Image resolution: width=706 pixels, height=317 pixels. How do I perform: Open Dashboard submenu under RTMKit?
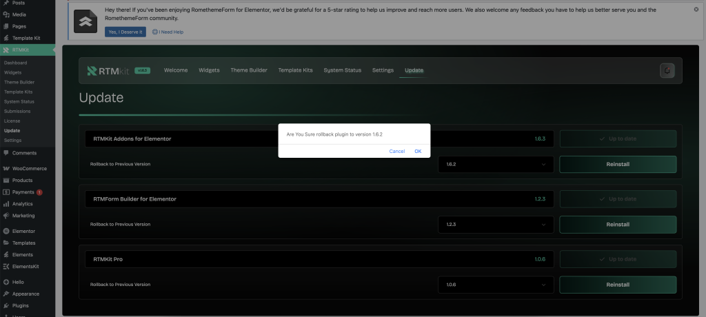[15, 63]
